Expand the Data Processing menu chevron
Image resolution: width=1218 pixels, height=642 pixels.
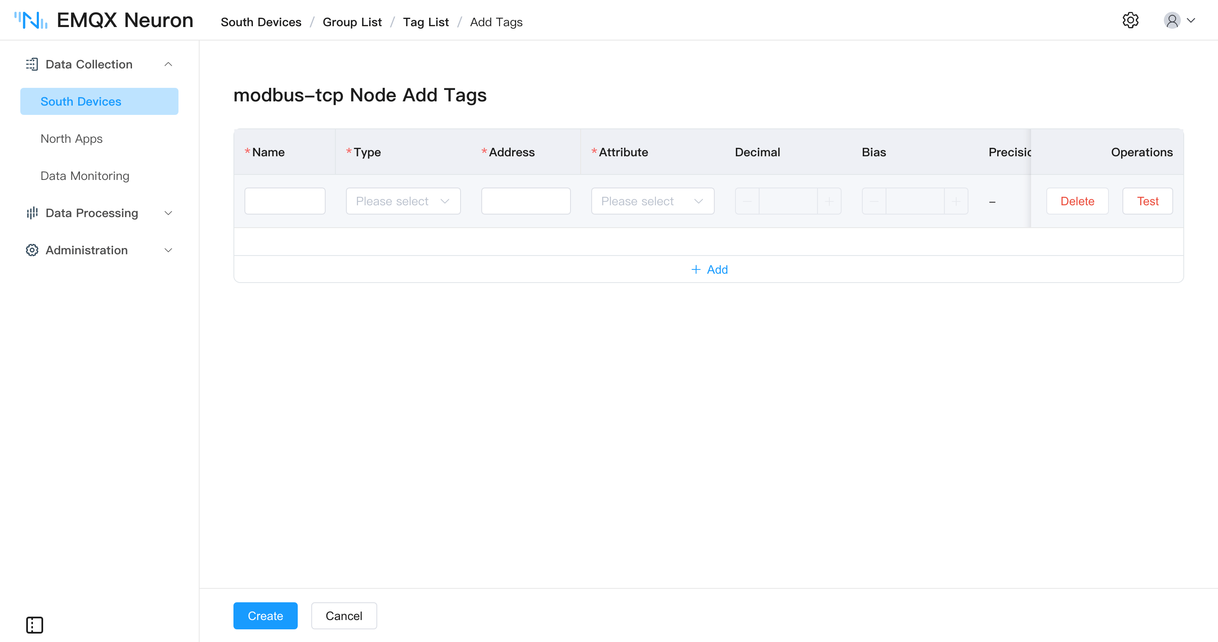[168, 213]
